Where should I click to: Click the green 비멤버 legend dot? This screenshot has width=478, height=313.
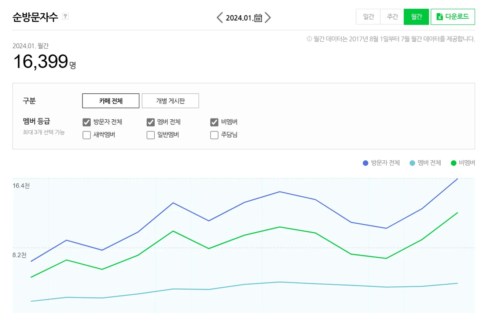click(453, 163)
